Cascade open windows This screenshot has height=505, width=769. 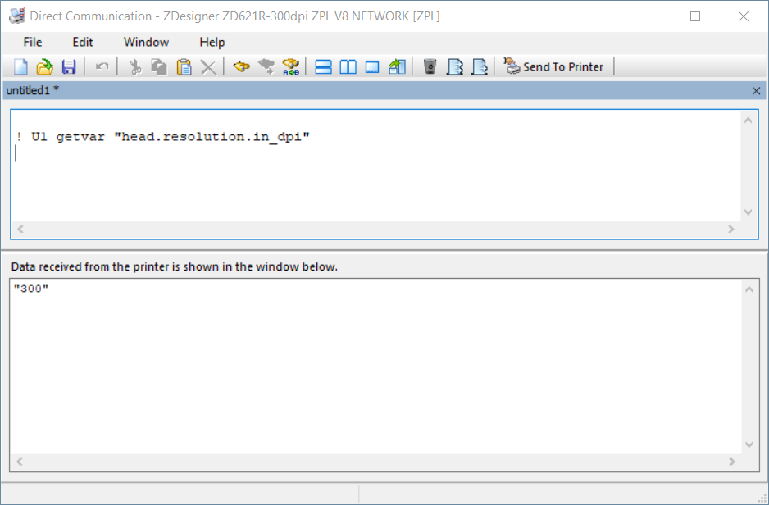[371, 66]
